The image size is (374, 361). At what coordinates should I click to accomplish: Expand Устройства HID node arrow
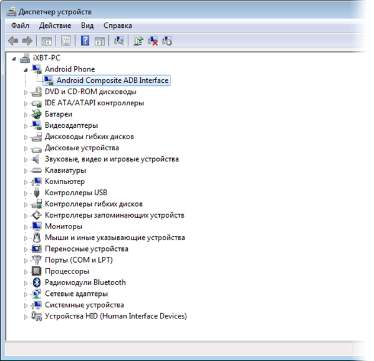click(x=26, y=317)
